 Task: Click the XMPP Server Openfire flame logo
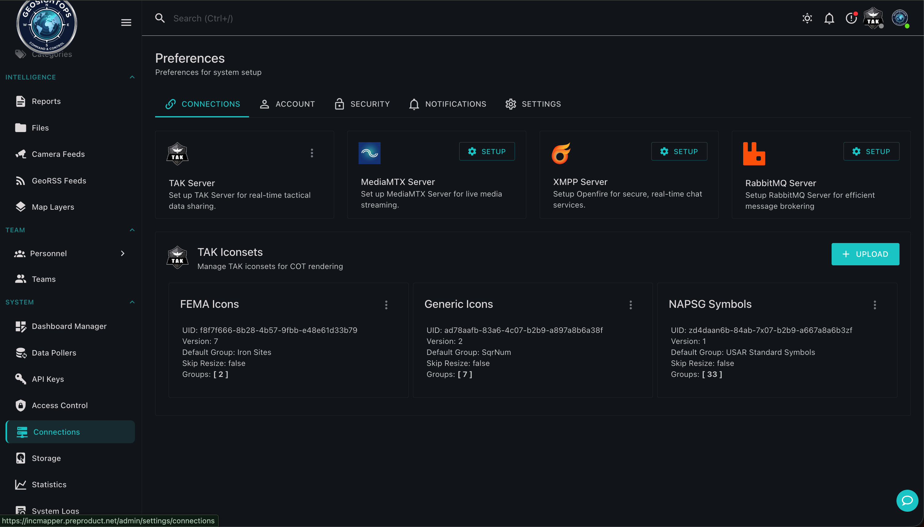(x=561, y=153)
